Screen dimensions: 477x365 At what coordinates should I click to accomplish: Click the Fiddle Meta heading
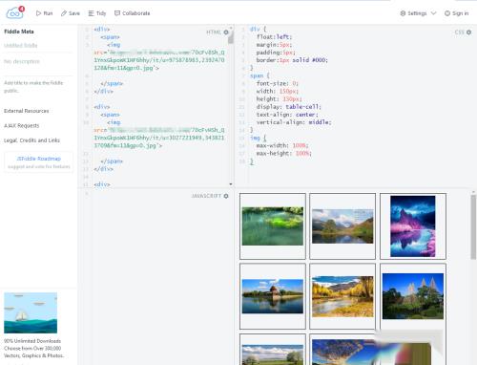tap(19, 32)
